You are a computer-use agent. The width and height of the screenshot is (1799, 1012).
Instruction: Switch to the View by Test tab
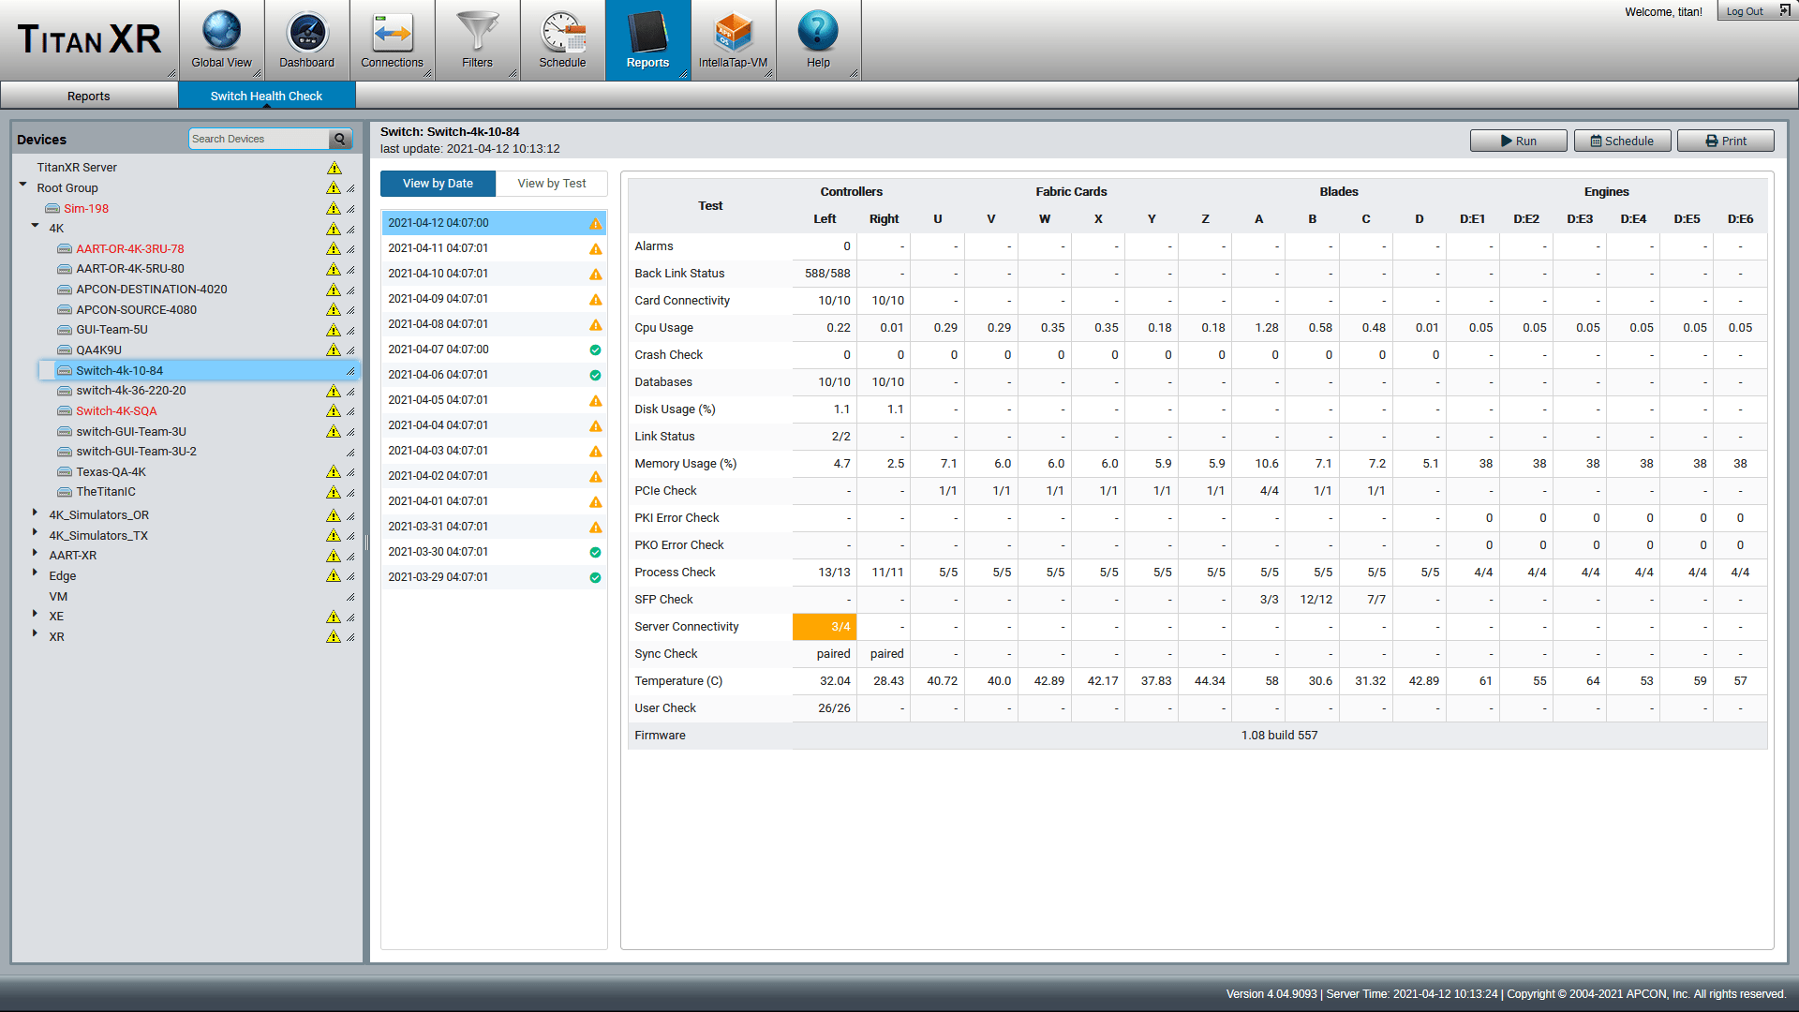[x=550, y=183]
